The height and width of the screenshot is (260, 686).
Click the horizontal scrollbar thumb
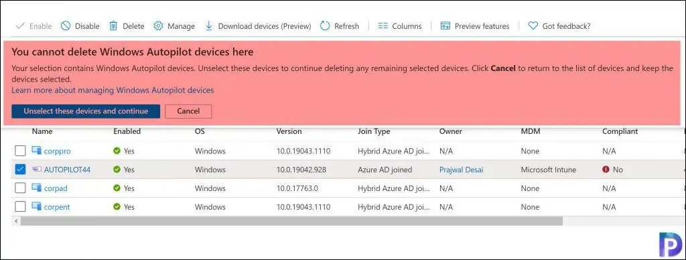pyautogui.click(x=291, y=221)
